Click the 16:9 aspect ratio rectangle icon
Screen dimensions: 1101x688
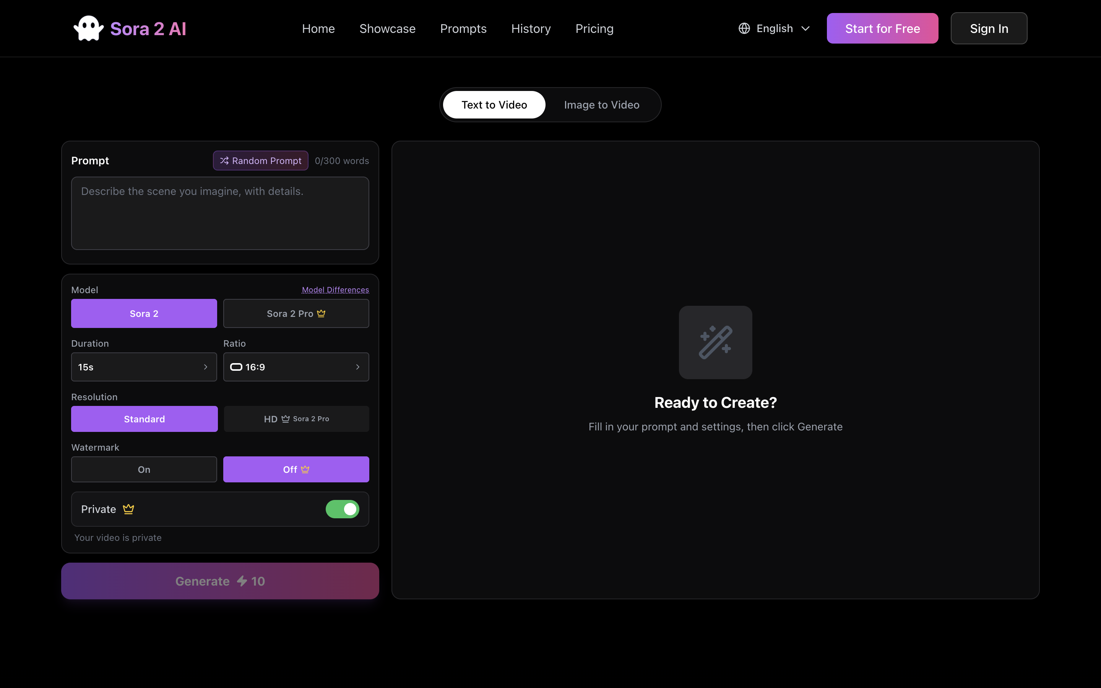click(236, 367)
